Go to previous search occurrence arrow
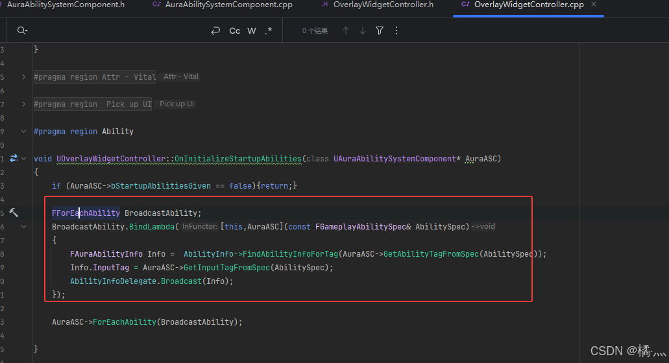Viewport: 669px width, 363px height. 346,30
